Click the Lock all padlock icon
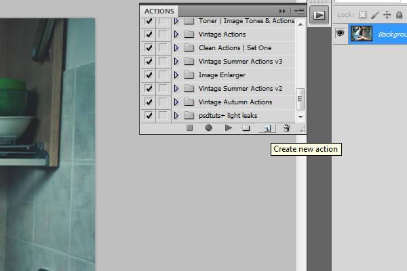The height and width of the screenshot is (271, 407). tap(399, 14)
